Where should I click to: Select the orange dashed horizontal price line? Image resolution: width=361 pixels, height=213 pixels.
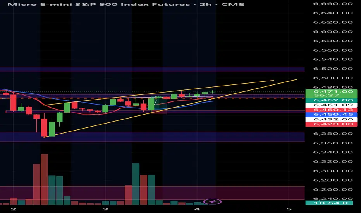click(x=152, y=98)
